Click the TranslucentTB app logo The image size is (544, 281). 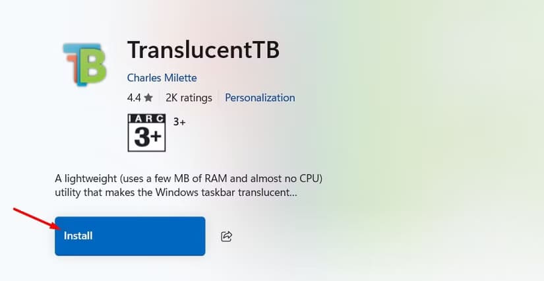84,64
